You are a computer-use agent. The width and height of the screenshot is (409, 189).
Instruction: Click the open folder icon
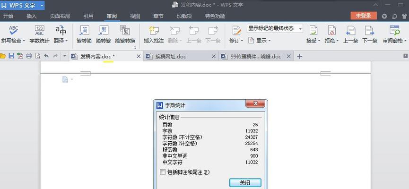[x=3, y=56]
